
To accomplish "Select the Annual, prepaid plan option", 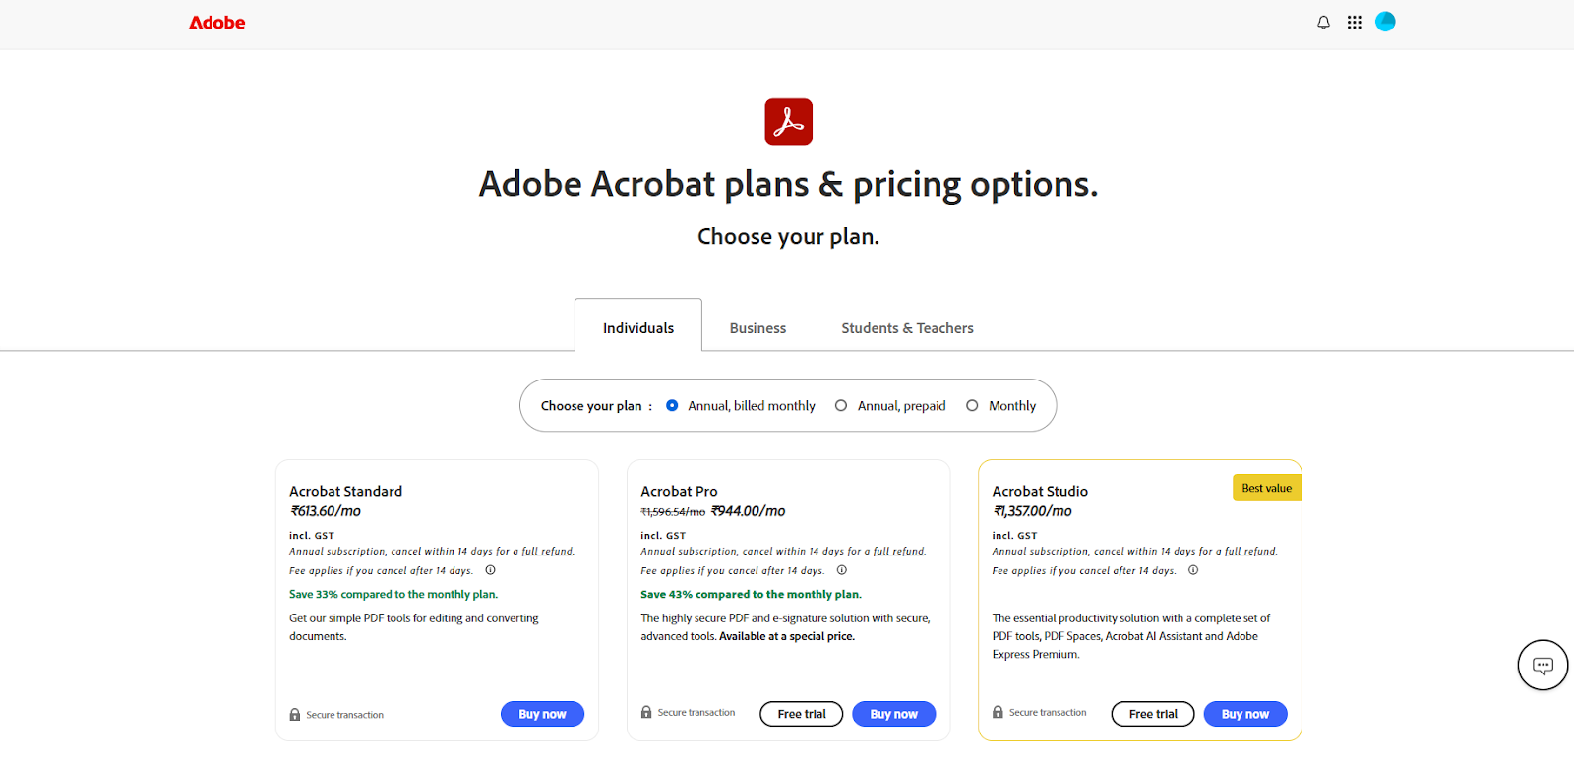I will tap(840, 405).
